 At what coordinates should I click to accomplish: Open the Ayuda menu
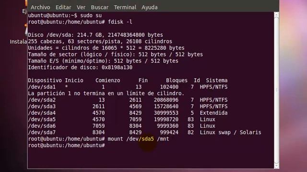pyautogui.click(x=149, y=8)
